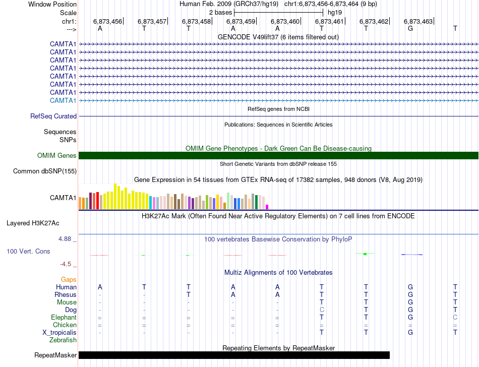Select the Zebrafish species label
This screenshot has height=367, width=479.
[x=63, y=340]
